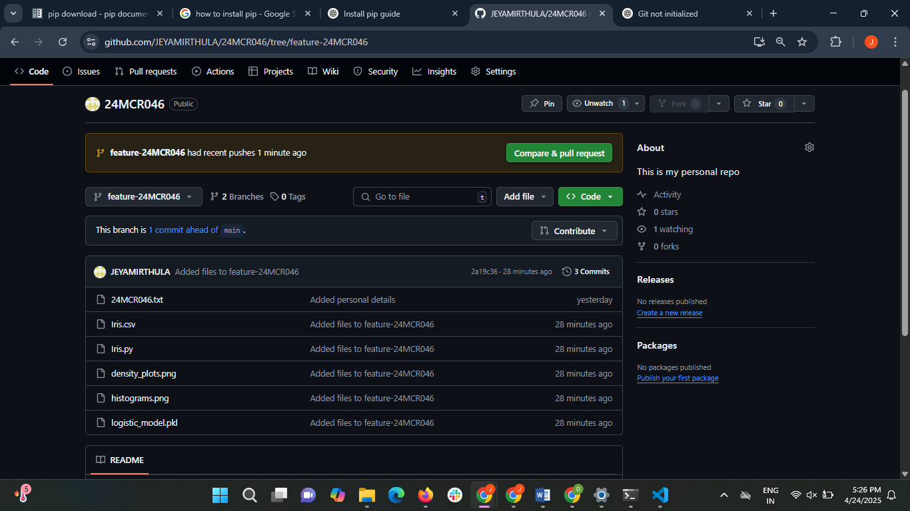The height and width of the screenshot is (511, 910).
Task: Open Slack from taskbar
Action: point(454,495)
